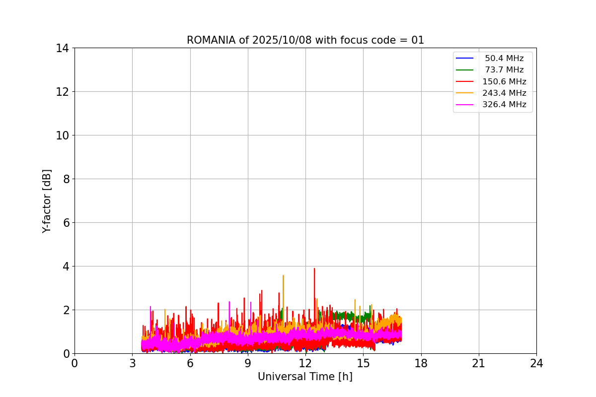596x397 pixels.
Task: Click y-axis tick label 10
Action: click(62, 135)
